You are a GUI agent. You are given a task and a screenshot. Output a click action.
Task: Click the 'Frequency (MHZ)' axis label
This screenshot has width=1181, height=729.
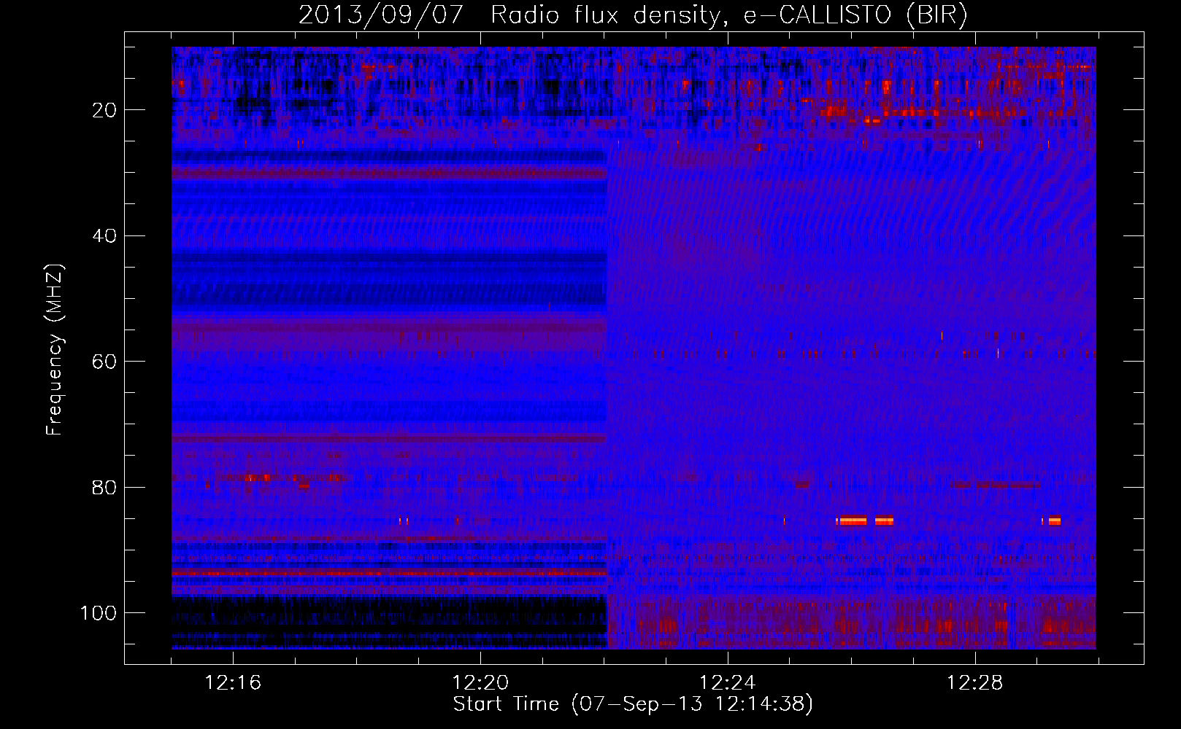coord(55,349)
